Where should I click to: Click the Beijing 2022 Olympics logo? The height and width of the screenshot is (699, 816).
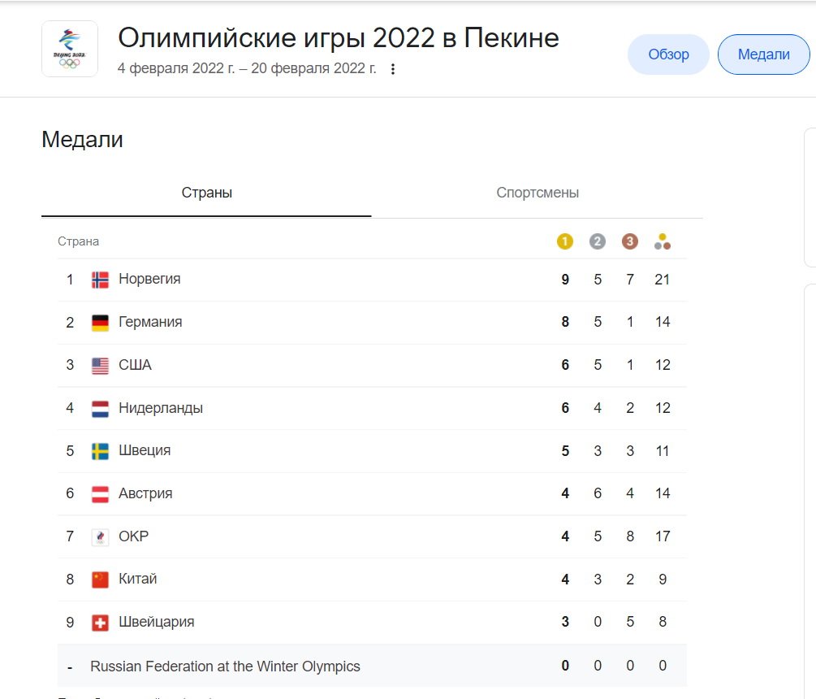(69, 48)
